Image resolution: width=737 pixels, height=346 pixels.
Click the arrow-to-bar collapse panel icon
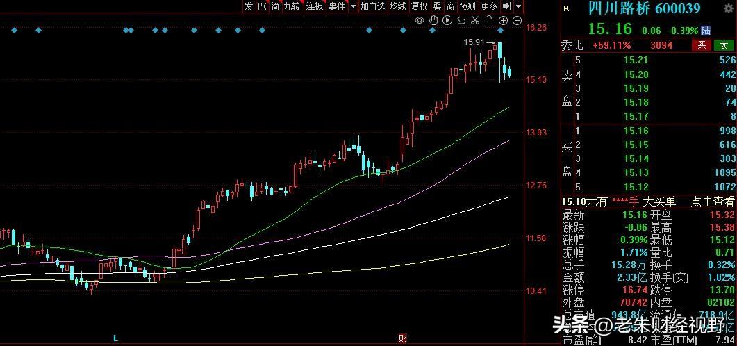pyautogui.click(x=506, y=6)
